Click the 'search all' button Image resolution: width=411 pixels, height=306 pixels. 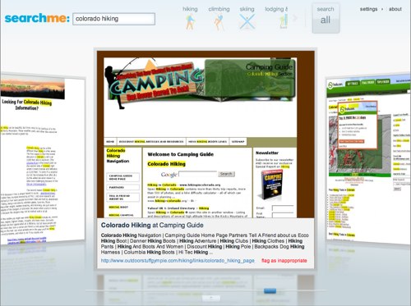[326, 18]
